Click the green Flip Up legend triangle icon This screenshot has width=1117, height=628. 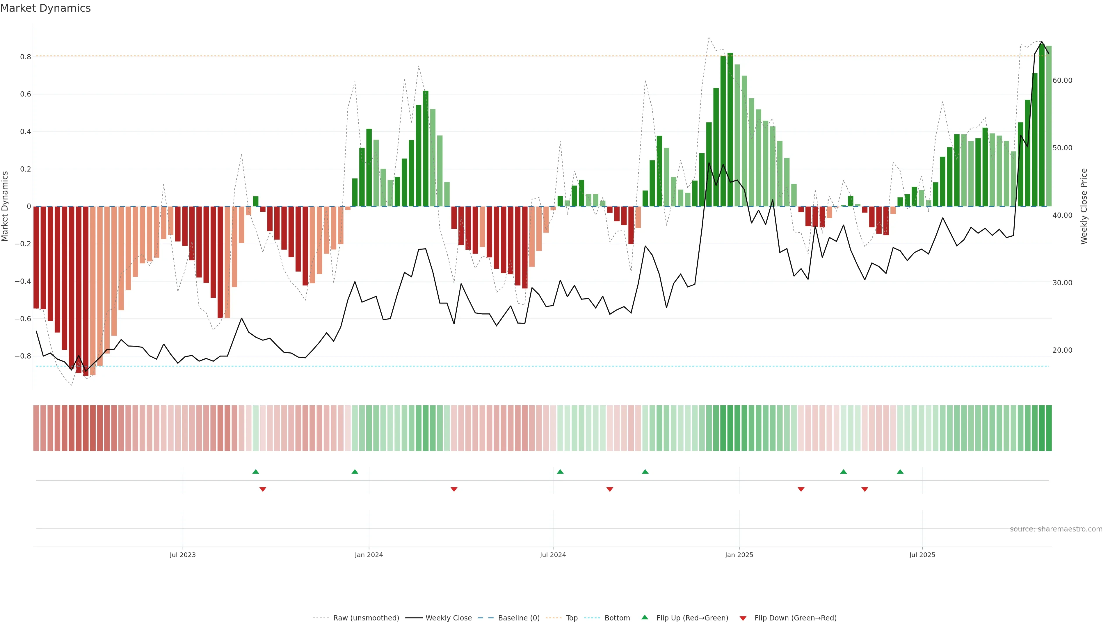point(645,617)
